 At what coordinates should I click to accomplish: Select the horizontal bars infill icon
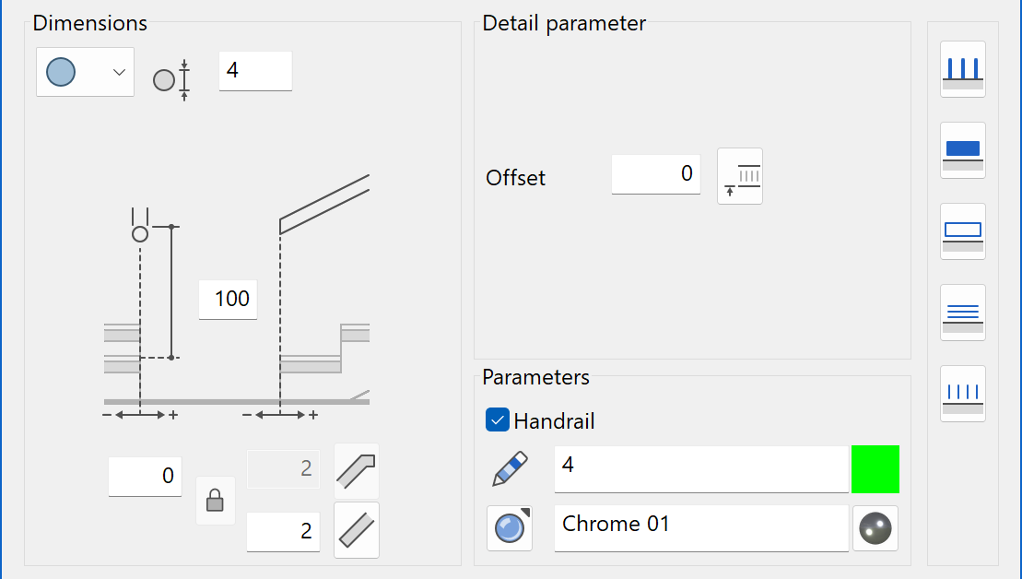963,313
